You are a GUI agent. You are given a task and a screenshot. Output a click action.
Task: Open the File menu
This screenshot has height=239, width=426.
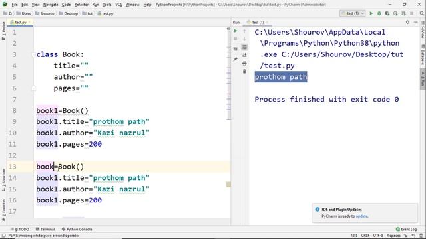[15, 5]
